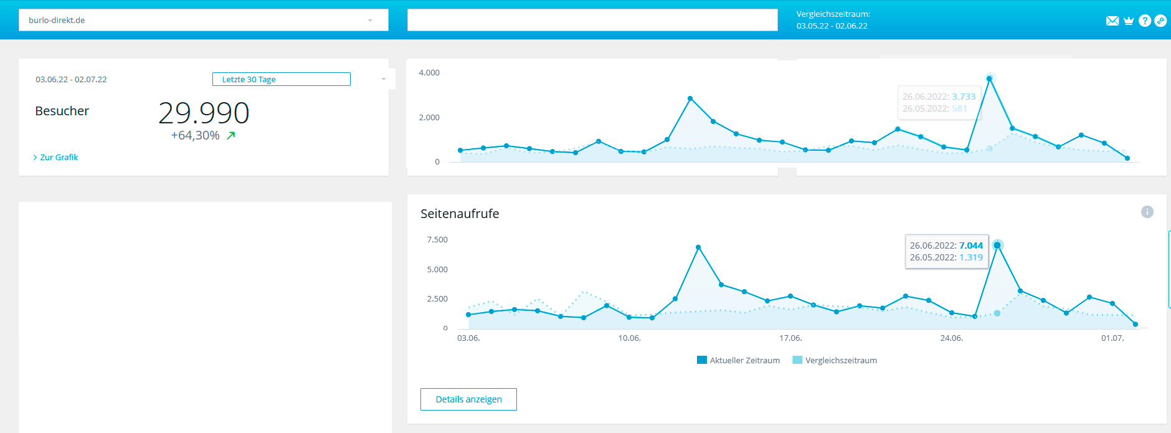This screenshot has width=1171, height=433.
Task: Click the Details anzeigen button
Action: tap(468, 399)
